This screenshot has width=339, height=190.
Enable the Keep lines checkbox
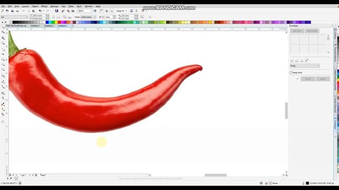click(291, 73)
